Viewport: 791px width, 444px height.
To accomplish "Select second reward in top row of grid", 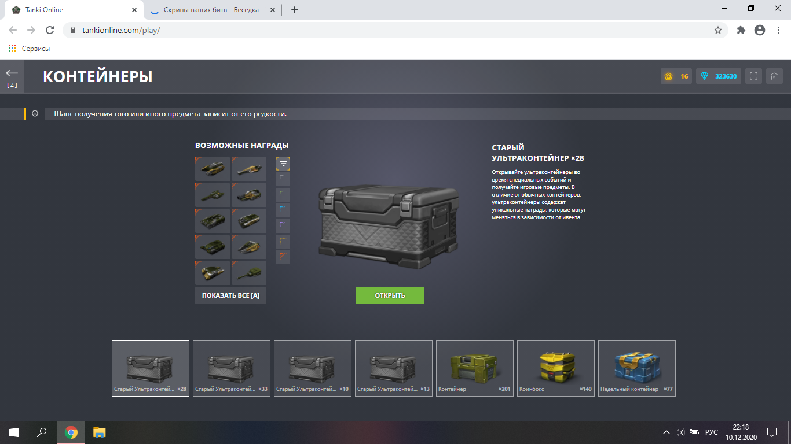I will [249, 169].
